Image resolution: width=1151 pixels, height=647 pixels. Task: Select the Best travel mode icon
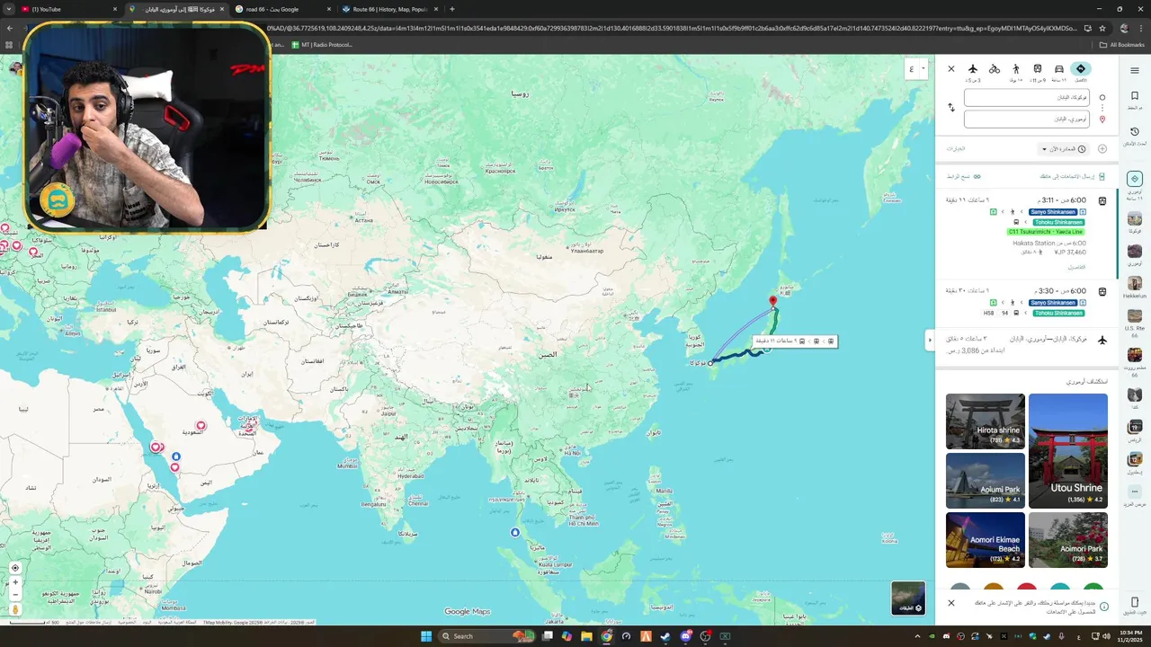point(1080,69)
